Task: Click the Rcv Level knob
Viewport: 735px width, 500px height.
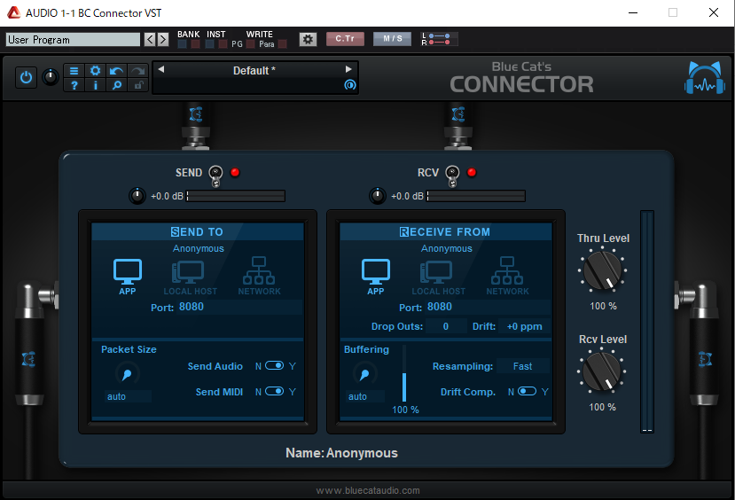Action: pyautogui.click(x=602, y=371)
